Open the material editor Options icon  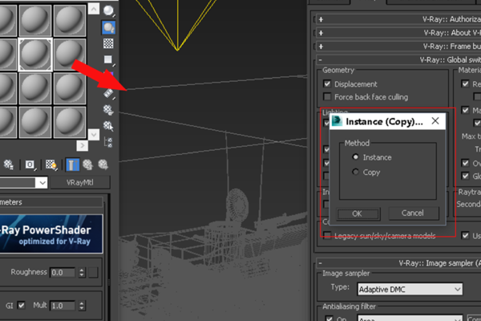[108, 109]
